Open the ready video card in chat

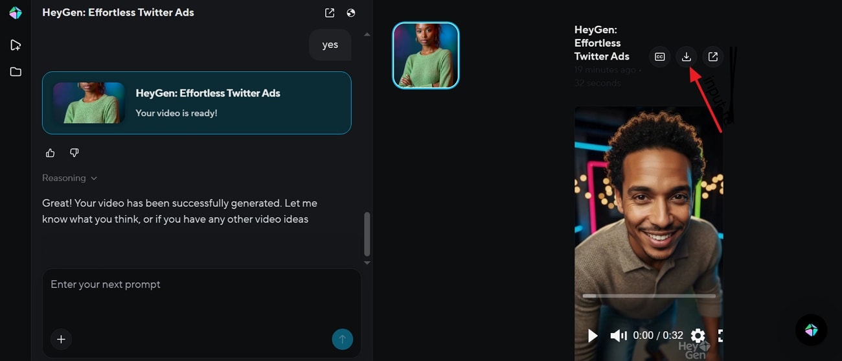197,103
